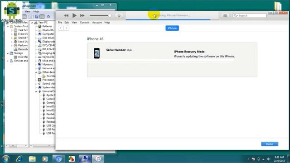The height and width of the screenshot is (163, 290).
Task: Click the Batteries category icon
Action: pos(39,26)
